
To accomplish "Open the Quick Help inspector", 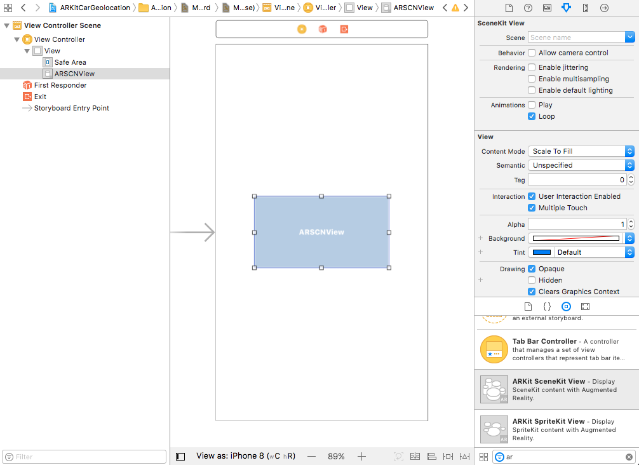I will [x=528, y=8].
